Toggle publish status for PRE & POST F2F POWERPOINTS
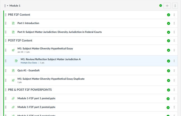This screenshot has width=181, height=116. tap(168, 90)
